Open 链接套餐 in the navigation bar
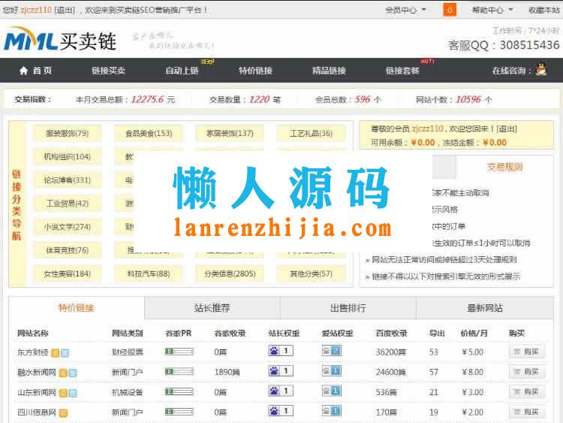The height and width of the screenshot is (423, 563). coord(402,71)
